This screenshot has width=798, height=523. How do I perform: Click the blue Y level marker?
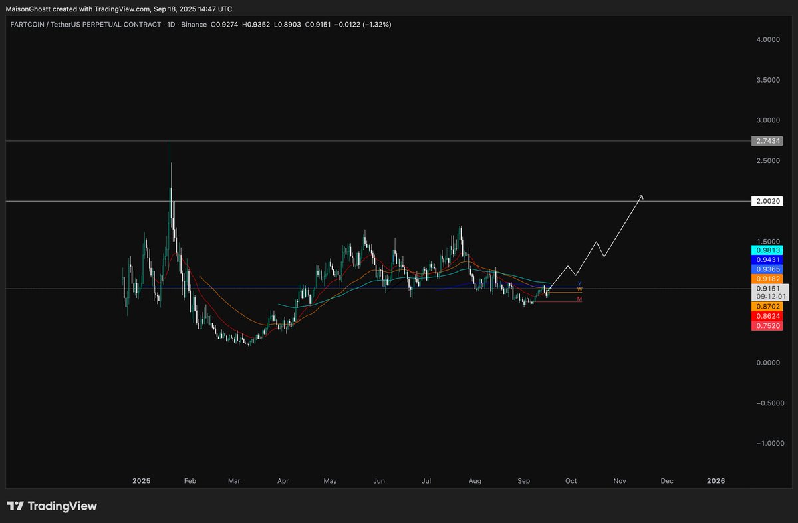(x=579, y=284)
